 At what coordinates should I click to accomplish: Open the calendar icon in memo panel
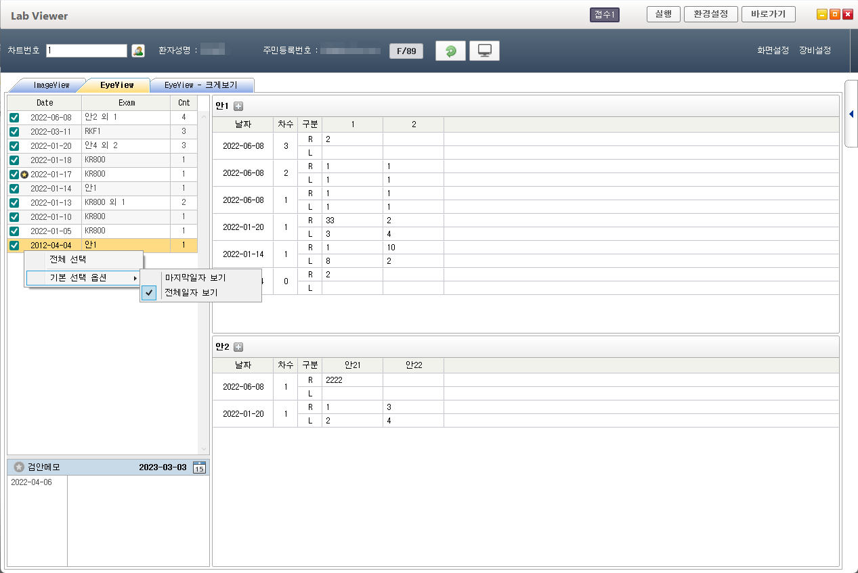199,467
